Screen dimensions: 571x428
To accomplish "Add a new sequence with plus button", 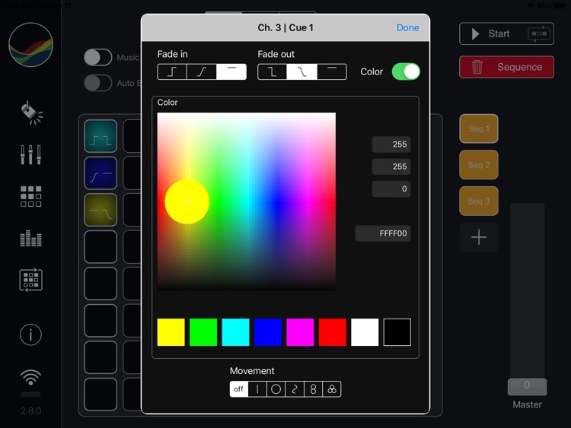I will coord(479,237).
